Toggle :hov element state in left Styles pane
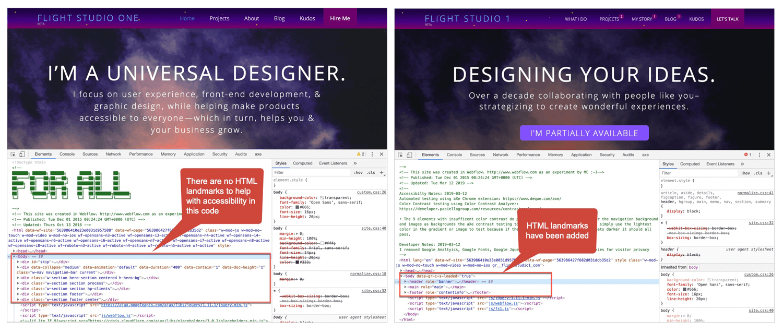This screenshot has height=332, width=783. (358, 172)
